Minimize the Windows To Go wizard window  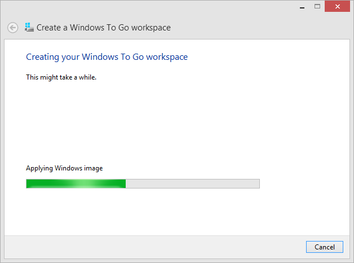[302, 6]
